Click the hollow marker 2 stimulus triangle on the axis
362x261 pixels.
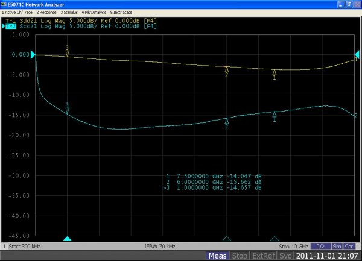point(227,239)
